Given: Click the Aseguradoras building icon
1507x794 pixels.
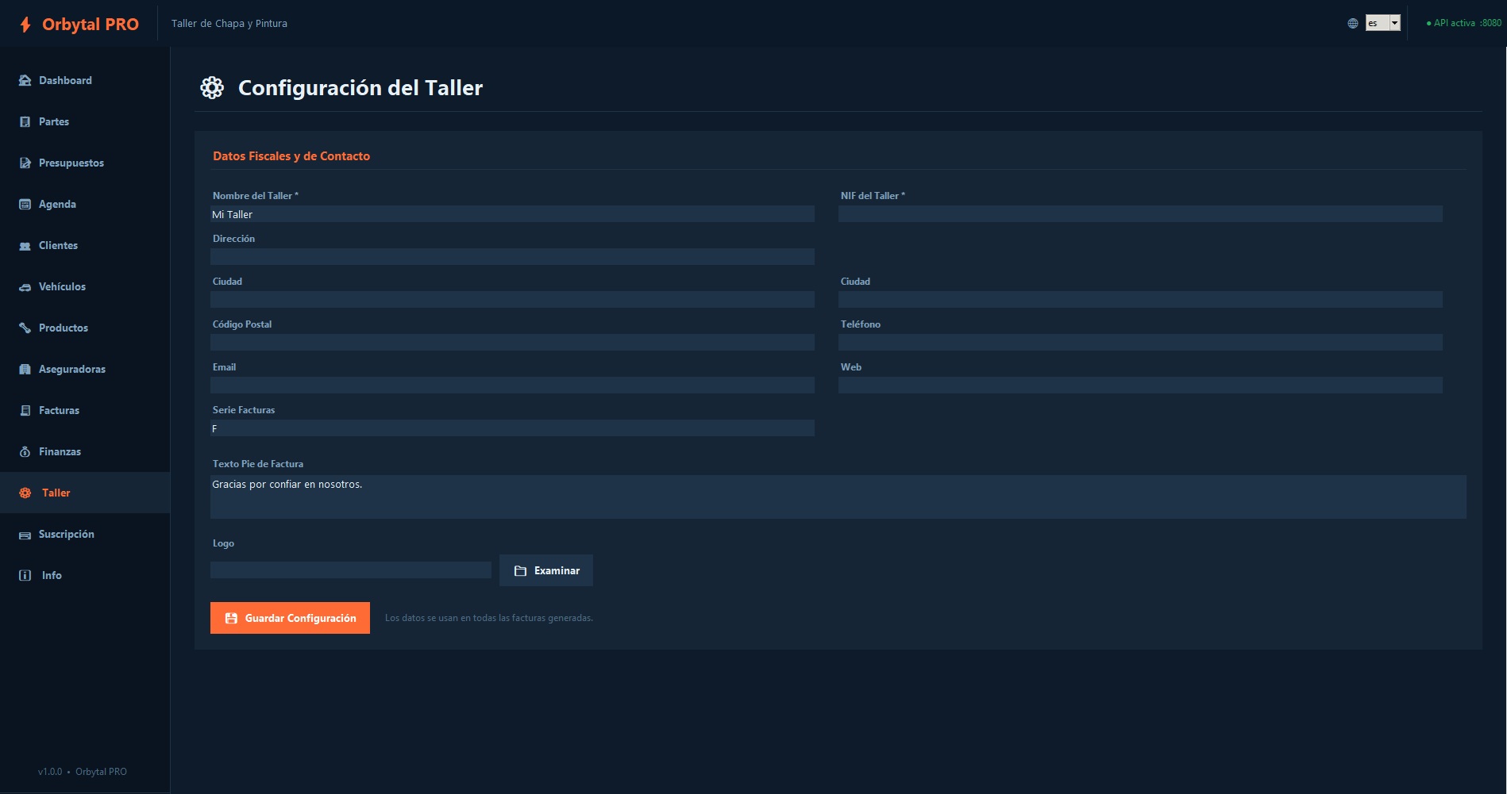Looking at the screenshot, I should coord(25,370).
